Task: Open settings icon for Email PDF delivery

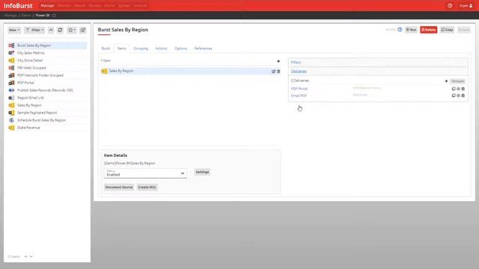Action: pos(458,96)
